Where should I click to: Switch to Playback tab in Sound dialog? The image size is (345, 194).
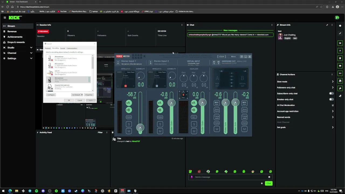pos(48,48)
